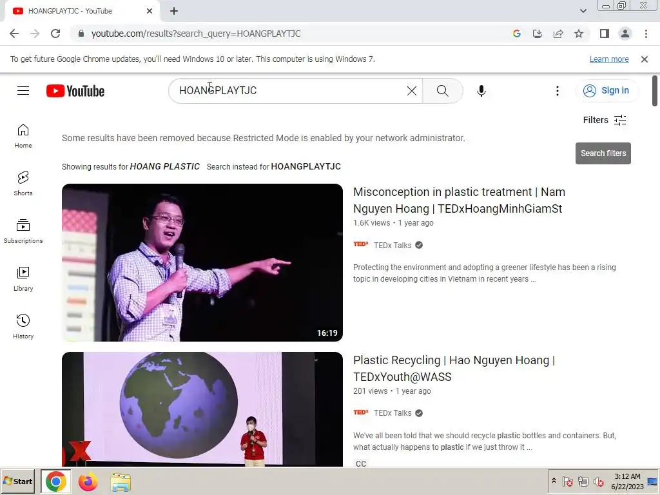
Task: Open the YouTube hamburger guide menu
Action: [x=23, y=90]
